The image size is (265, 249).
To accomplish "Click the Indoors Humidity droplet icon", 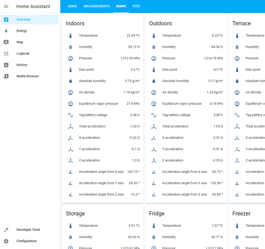I will (70, 47).
